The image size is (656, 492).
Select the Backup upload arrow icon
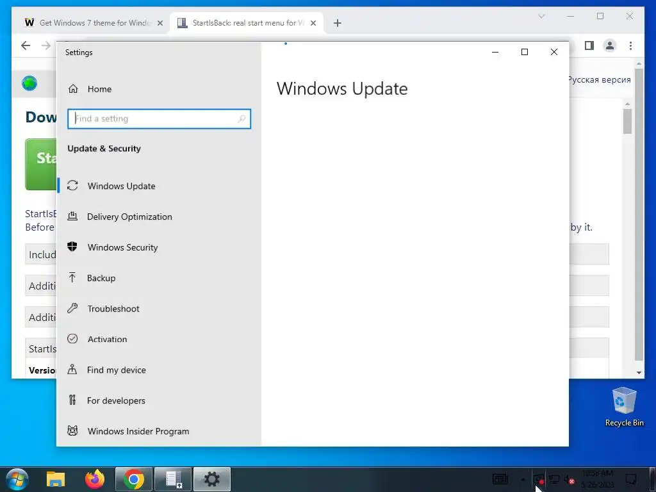click(x=72, y=277)
